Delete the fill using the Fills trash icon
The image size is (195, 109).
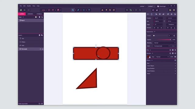tap(173, 50)
